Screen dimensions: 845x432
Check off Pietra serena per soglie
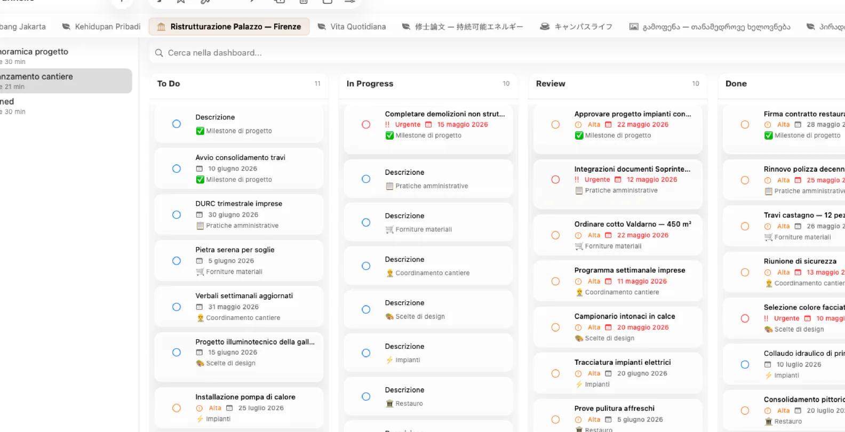click(x=177, y=261)
